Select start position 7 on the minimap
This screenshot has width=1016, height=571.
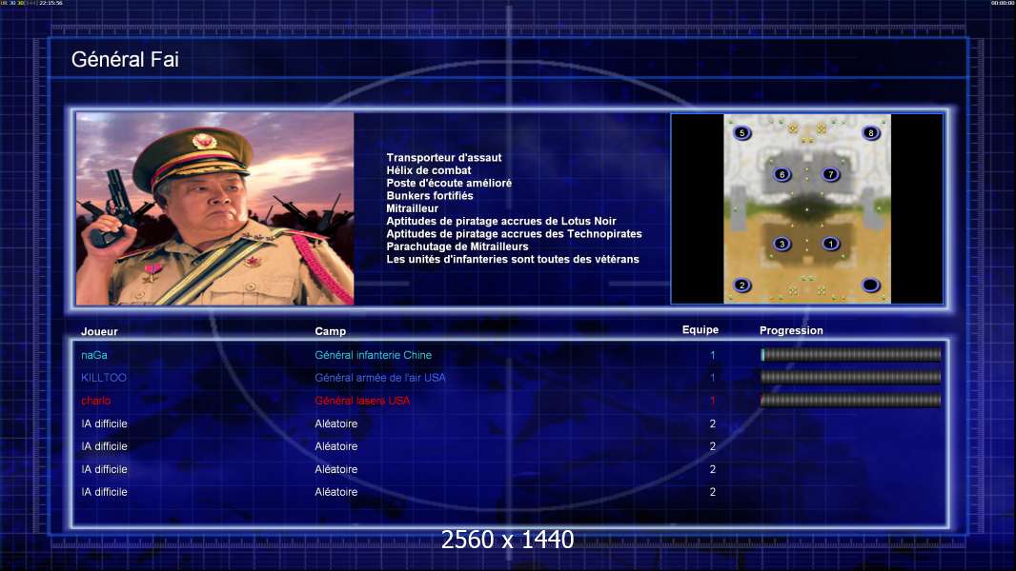831,174
